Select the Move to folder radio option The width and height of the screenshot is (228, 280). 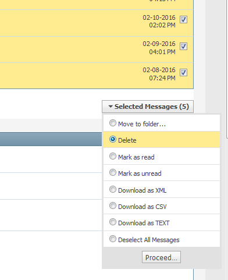113,123
